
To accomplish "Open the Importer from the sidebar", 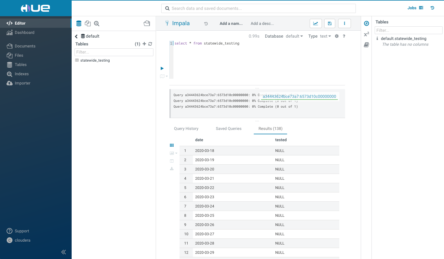I will (x=22, y=83).
